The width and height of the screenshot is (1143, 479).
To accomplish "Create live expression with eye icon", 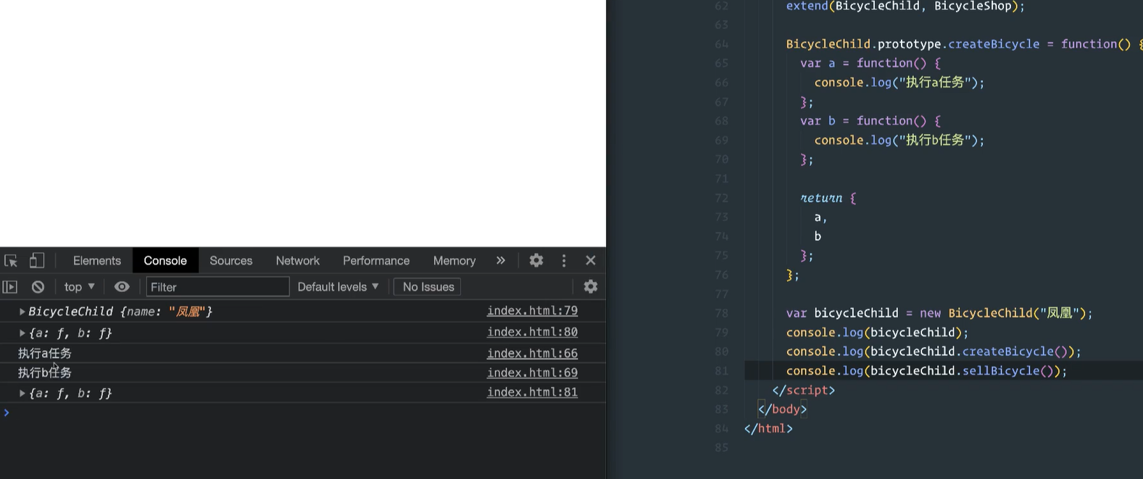I will point(122,287).
